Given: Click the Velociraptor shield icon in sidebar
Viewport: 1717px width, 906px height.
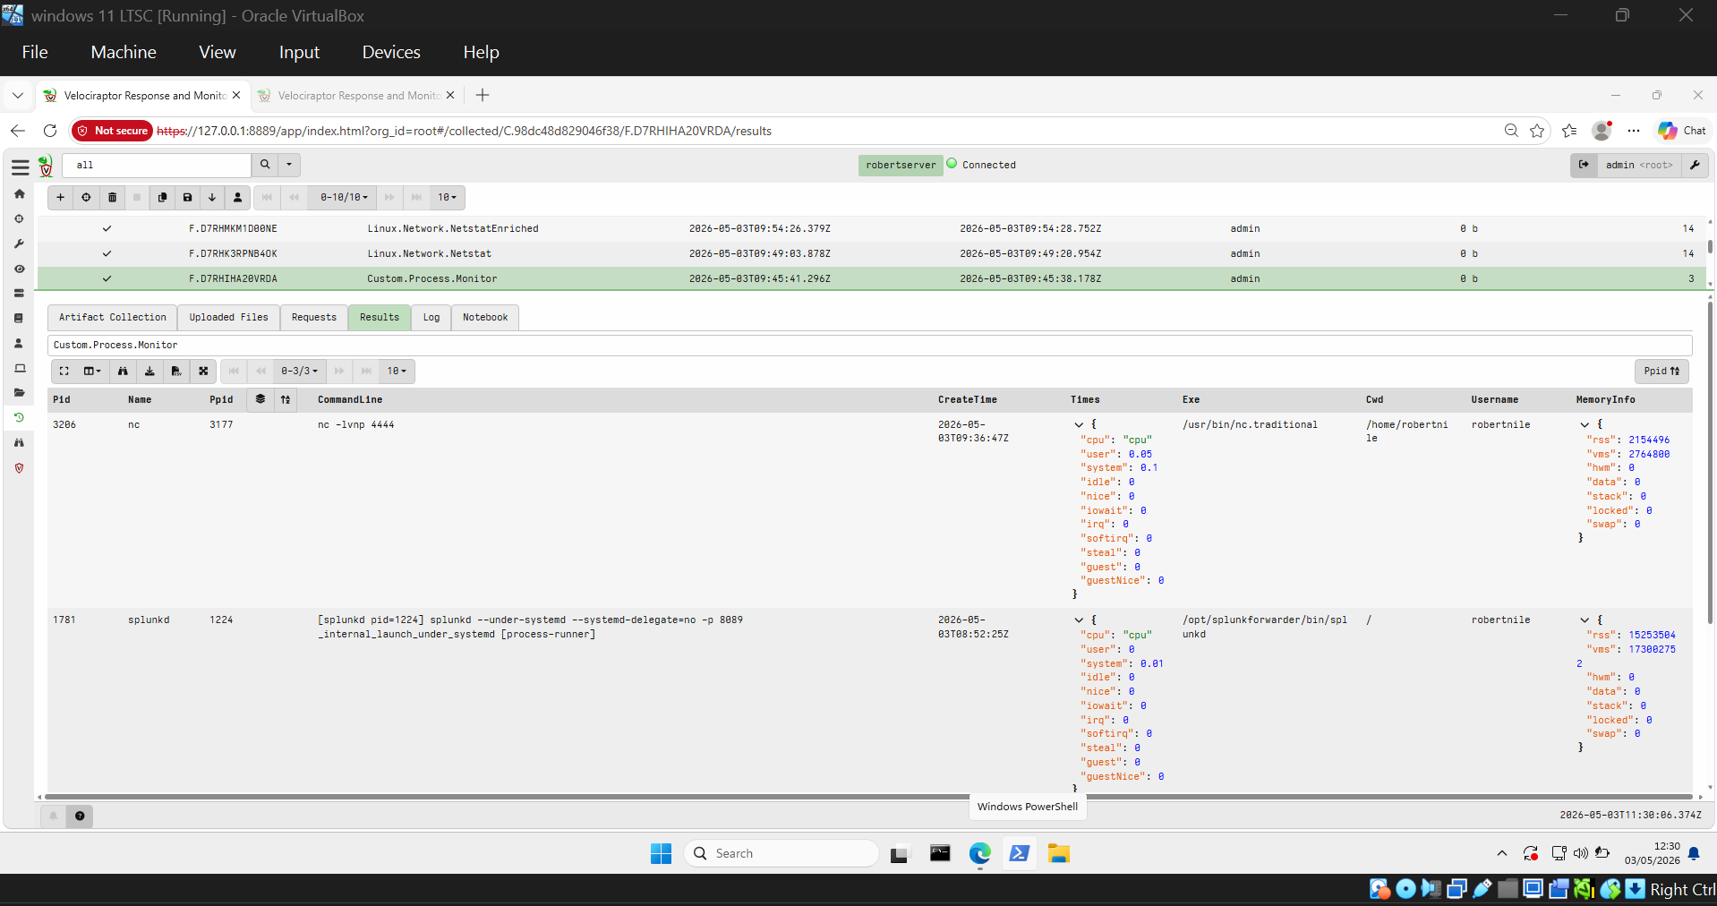Looking at the screenshot, I should point(19,467).
